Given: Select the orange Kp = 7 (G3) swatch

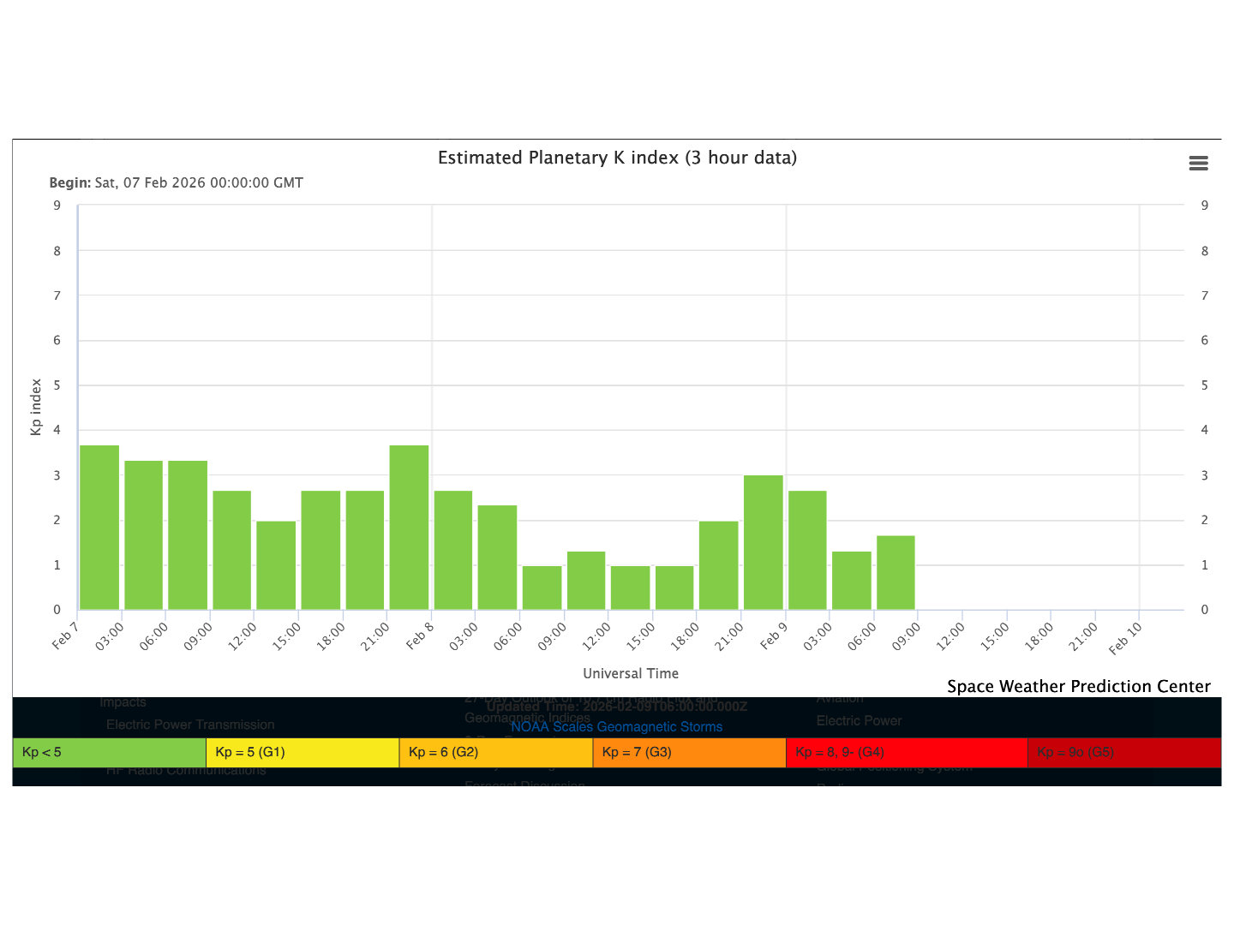Looking at the screenshot, I should (689, 753).
